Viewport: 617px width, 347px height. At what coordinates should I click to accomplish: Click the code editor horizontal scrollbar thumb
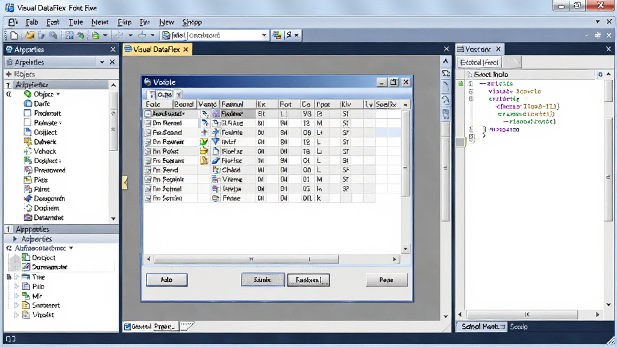coord(522,314)
